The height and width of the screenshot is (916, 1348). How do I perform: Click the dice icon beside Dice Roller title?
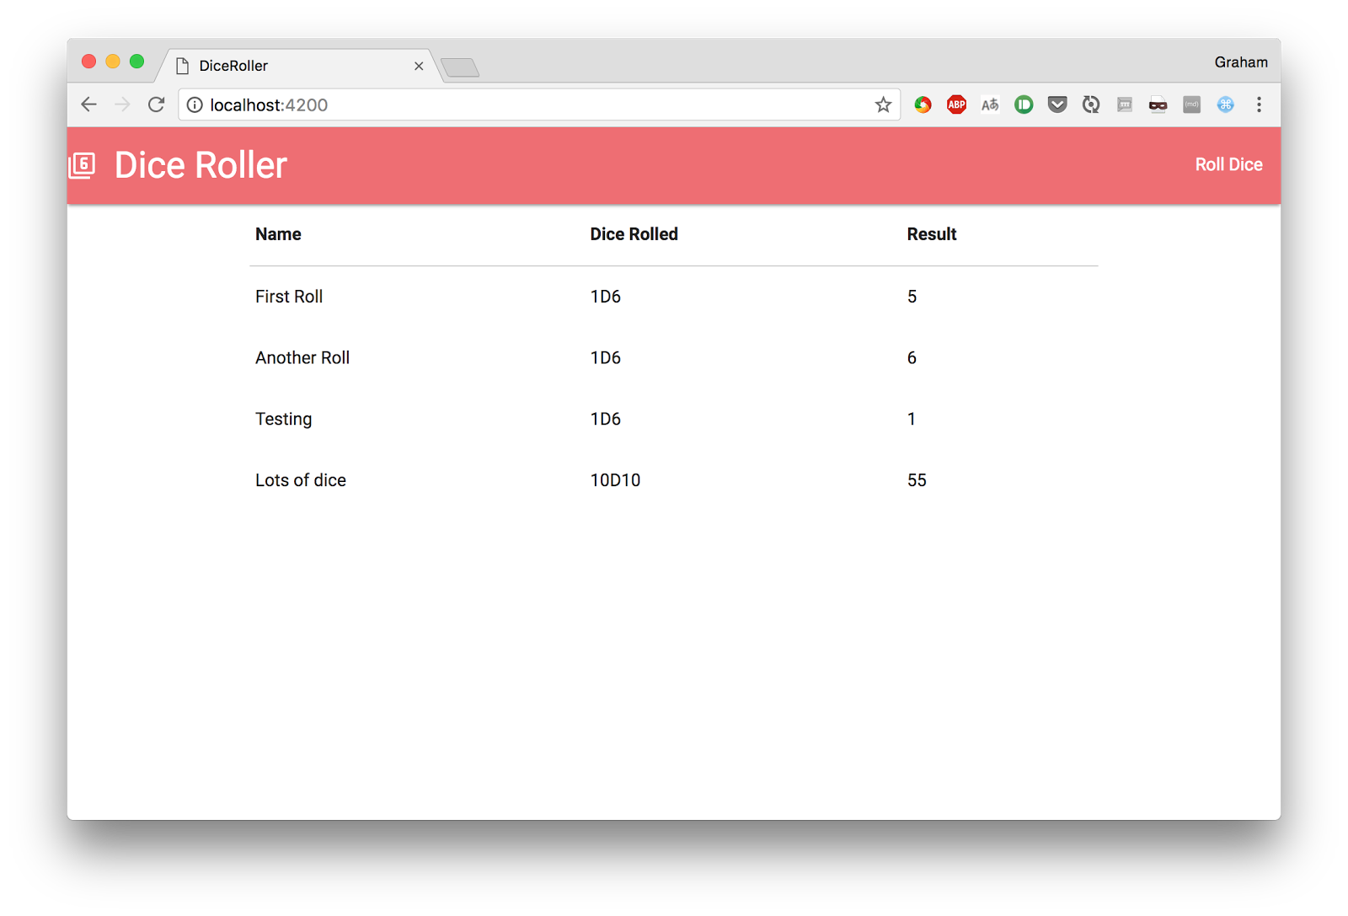point(83,164)
